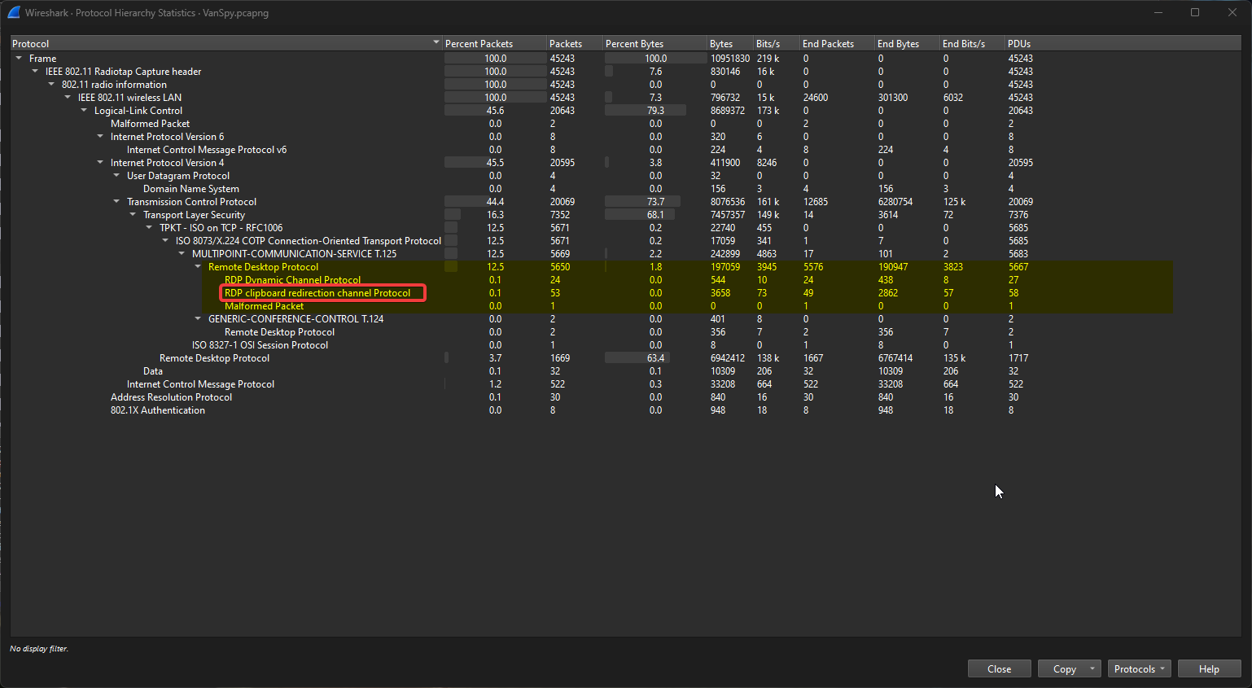Sort by the Protocol column header
Screen dimensions: 1252x688
pyautogui.click(x=226, y=43)
